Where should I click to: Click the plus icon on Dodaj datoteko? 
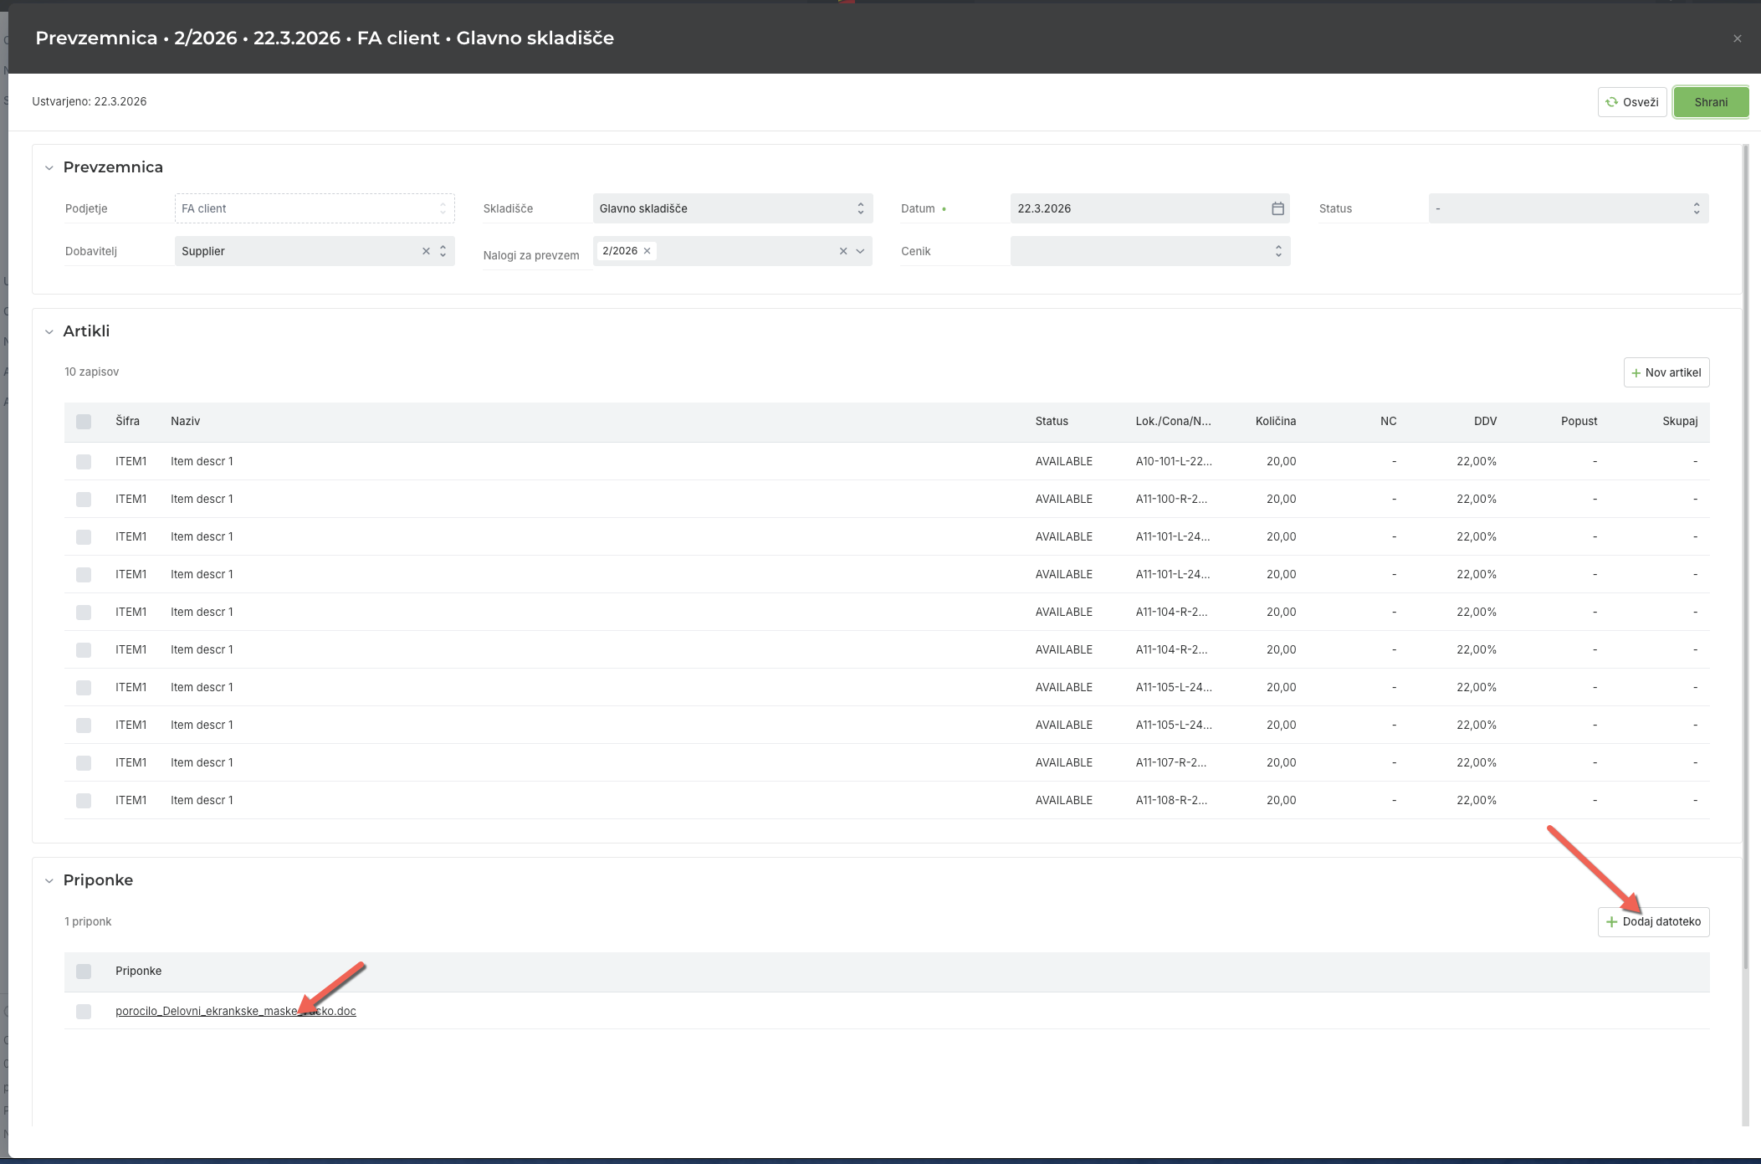pyautogui.click(x=1611, y=922)
